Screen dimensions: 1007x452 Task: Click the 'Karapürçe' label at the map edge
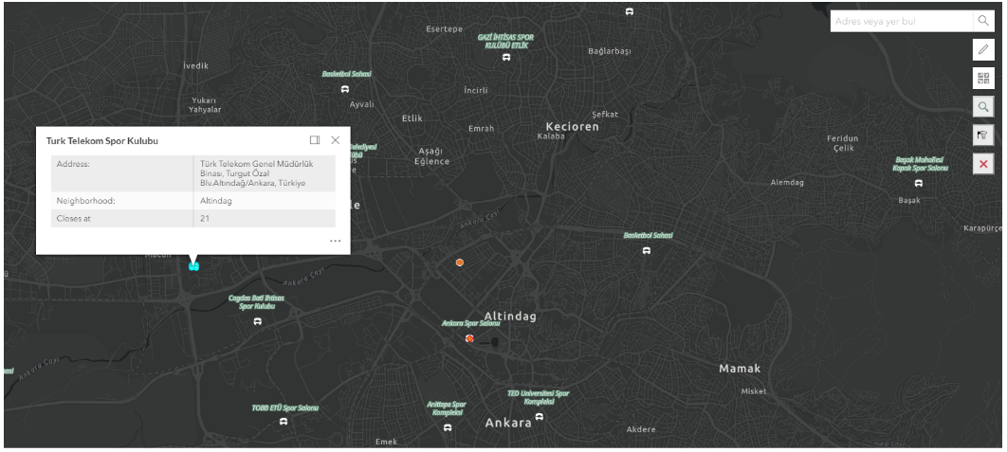[x=982, y=228]
